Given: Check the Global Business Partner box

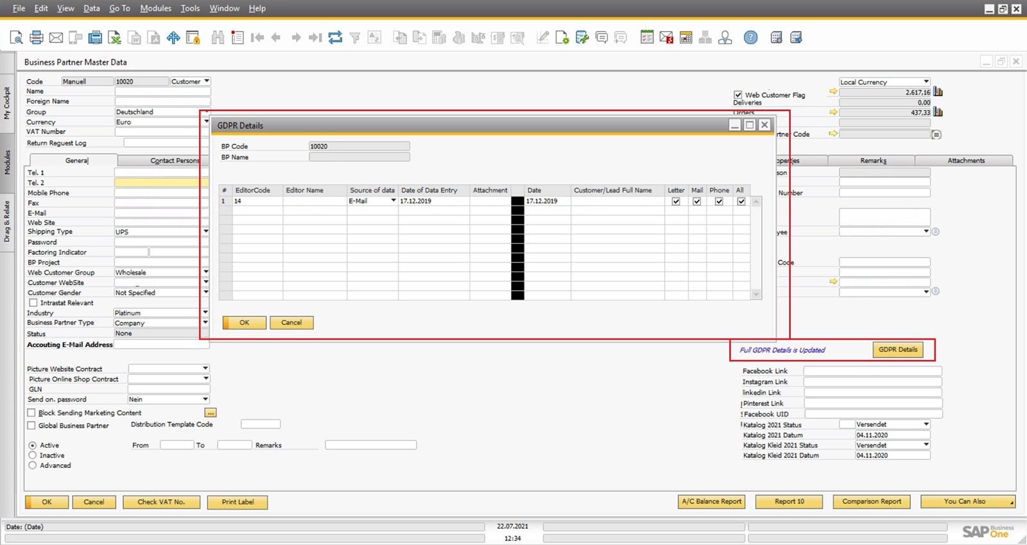Looking at the screenshot, I should (x=31, y=426).
